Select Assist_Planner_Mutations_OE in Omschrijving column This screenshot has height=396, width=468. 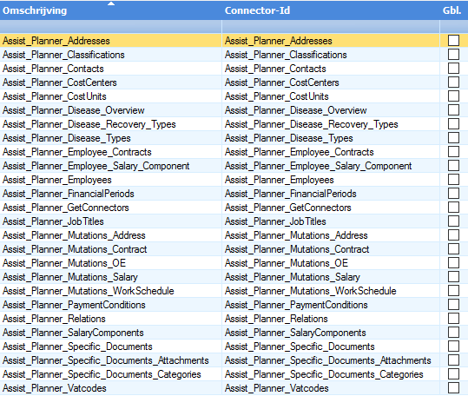point(64,263)
